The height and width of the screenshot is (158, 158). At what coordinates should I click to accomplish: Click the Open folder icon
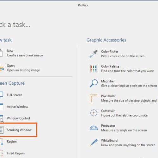click(2, 68)
